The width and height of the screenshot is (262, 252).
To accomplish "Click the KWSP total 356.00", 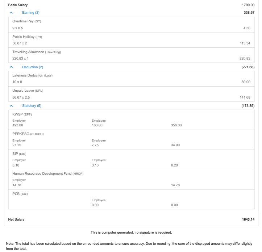I will (176, 125).
